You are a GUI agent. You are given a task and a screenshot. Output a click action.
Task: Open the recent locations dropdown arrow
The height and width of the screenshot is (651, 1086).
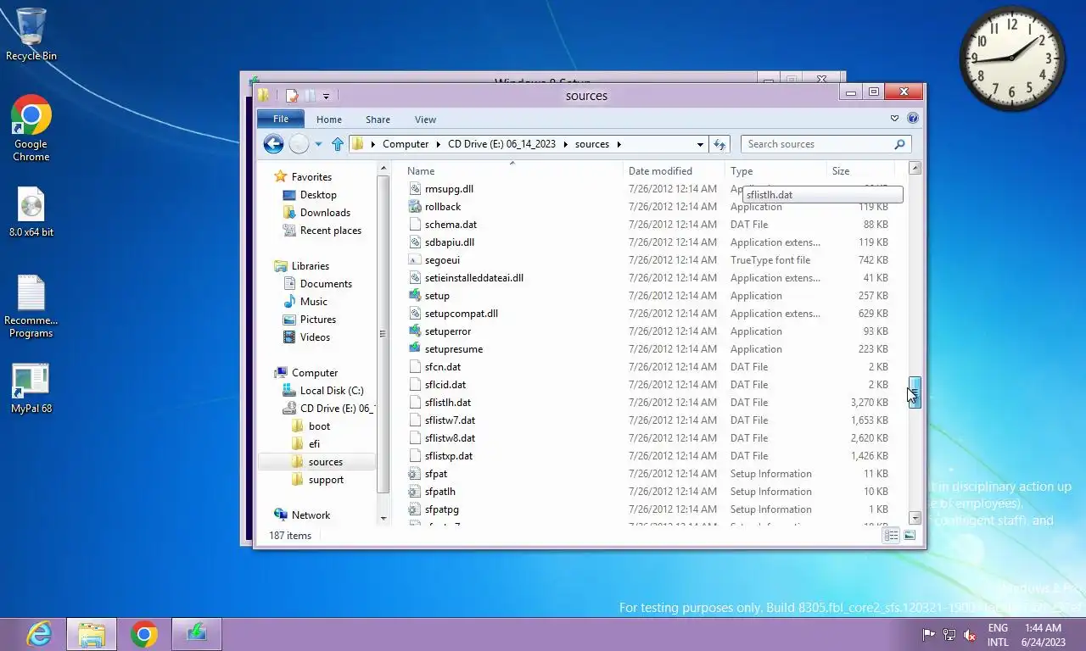[318, 144]
